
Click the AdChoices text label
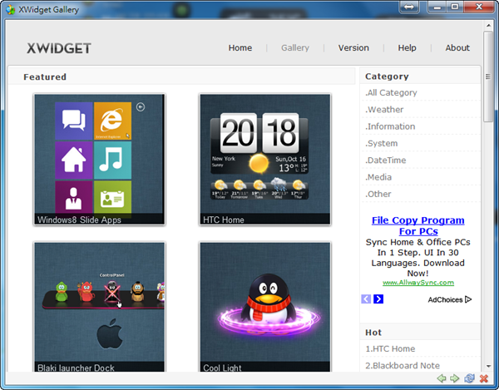pos(445,299)
